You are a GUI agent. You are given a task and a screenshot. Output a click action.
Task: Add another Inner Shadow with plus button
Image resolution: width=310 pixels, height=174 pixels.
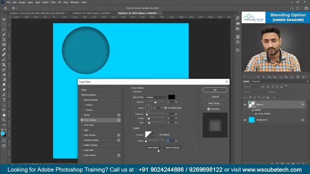click(x=119, y=120)
